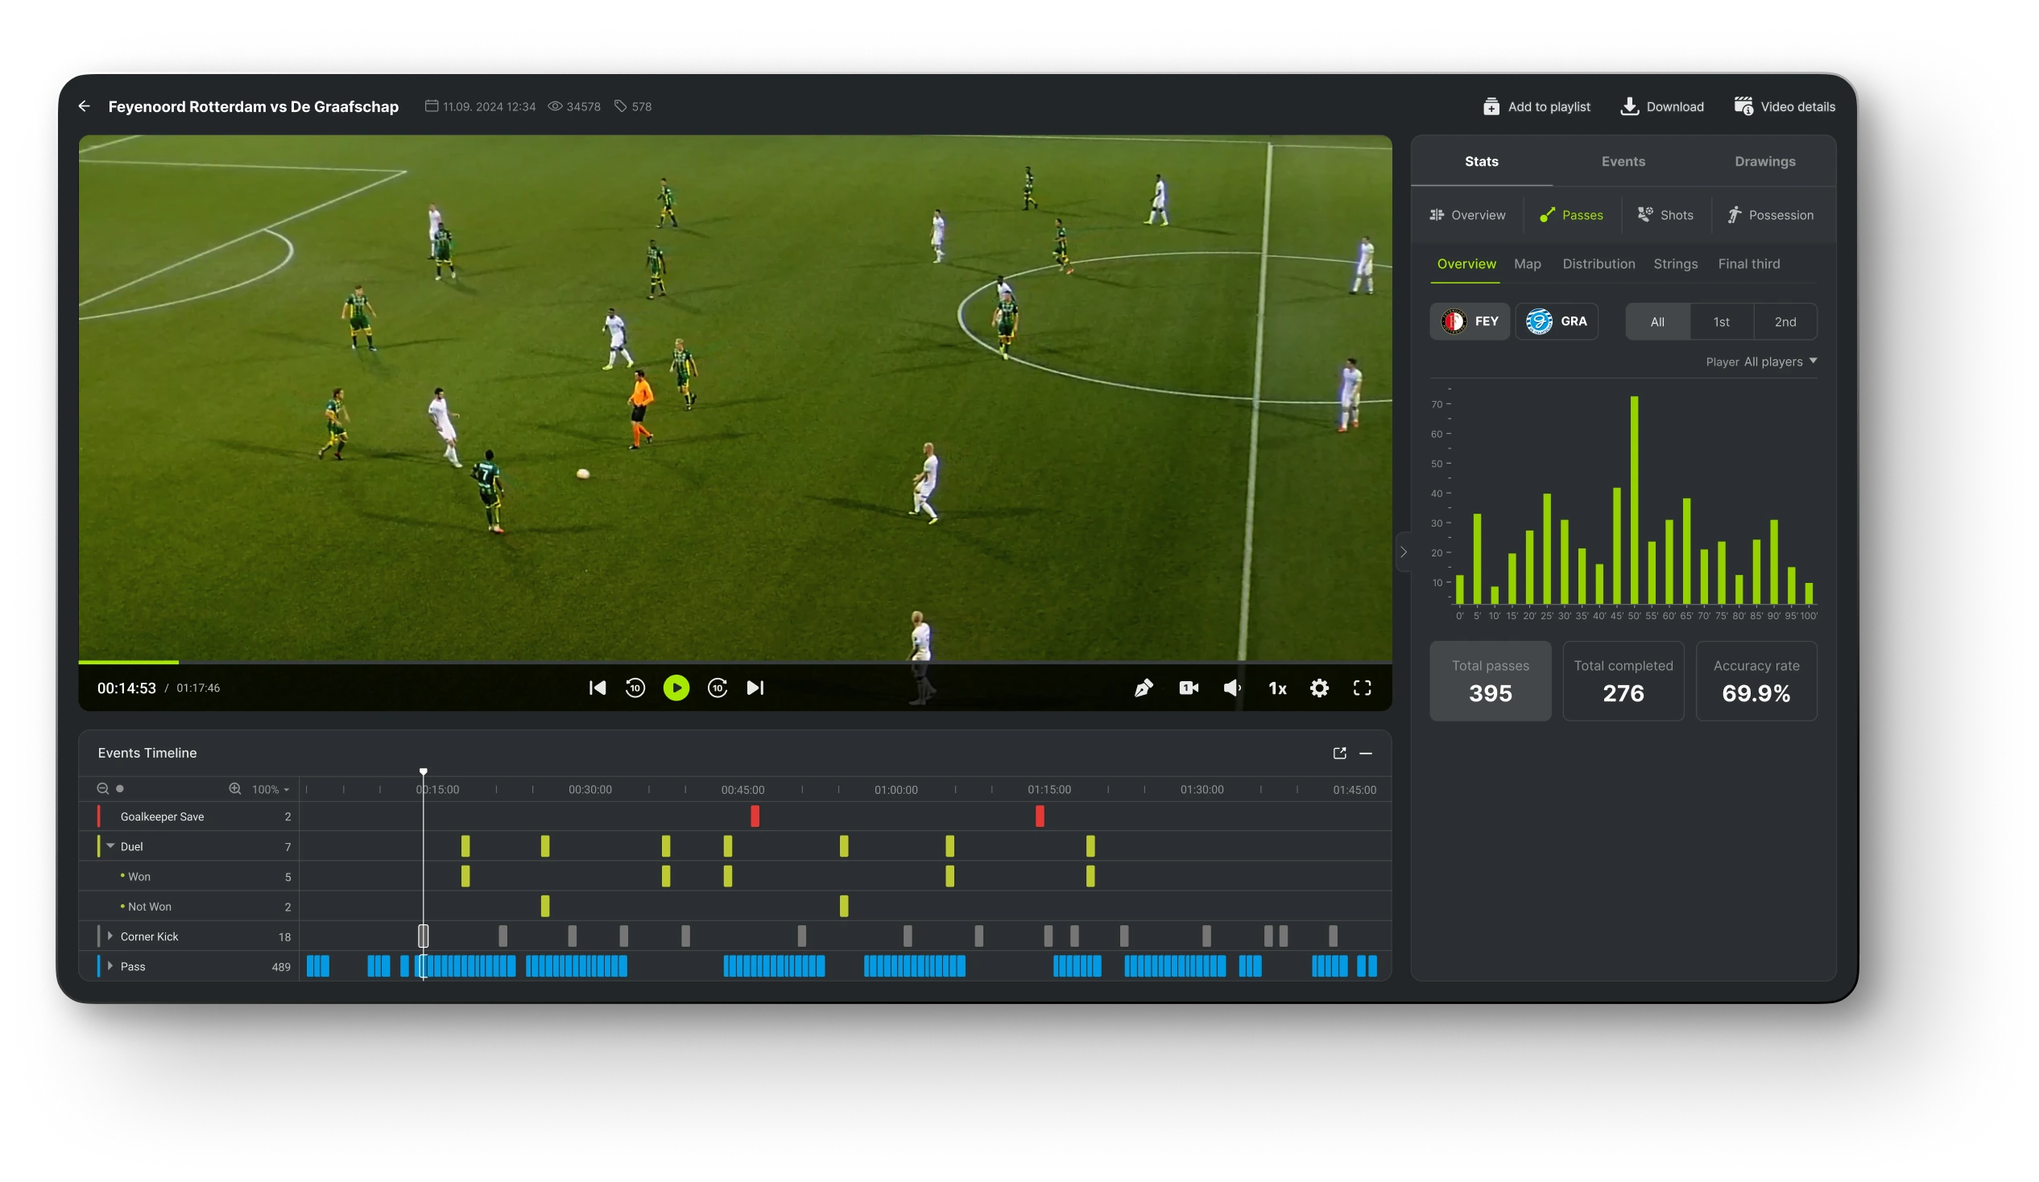Skip to next clip button
The image size is (2039, 1182).
755,688
